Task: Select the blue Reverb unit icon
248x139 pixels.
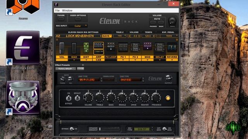Action: [172, 47]
